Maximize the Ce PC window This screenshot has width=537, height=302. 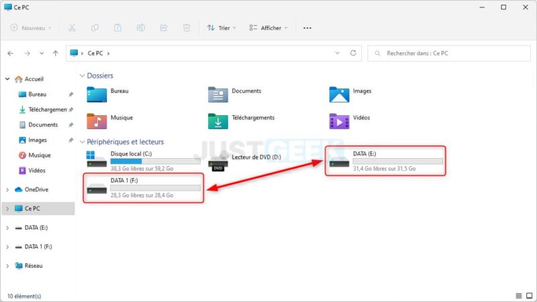pos(503,7)
